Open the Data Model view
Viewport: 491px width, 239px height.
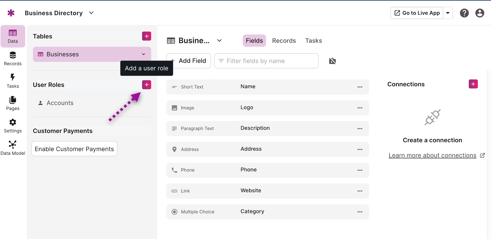click(x=13, y=148)
